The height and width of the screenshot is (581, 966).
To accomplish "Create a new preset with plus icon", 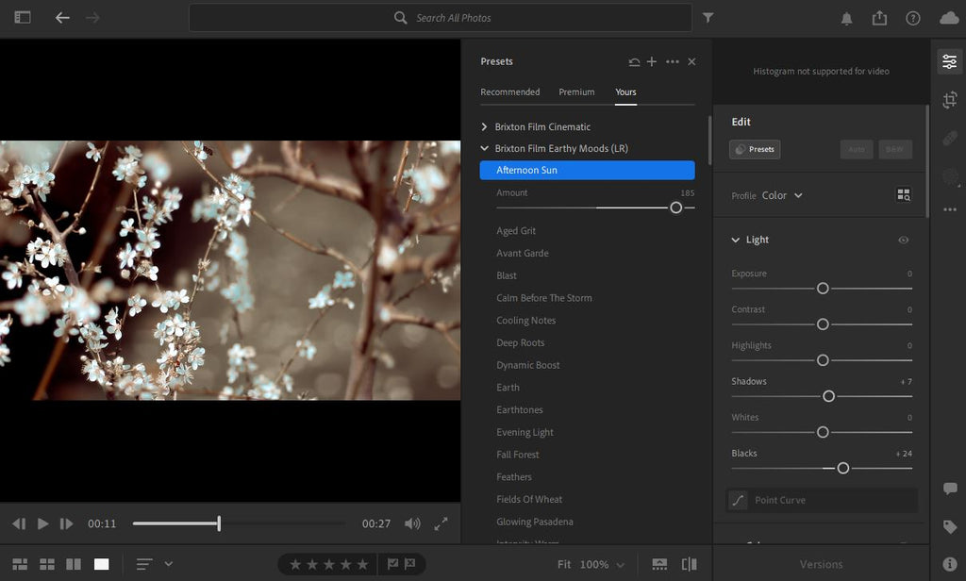I will coord(652,61).
